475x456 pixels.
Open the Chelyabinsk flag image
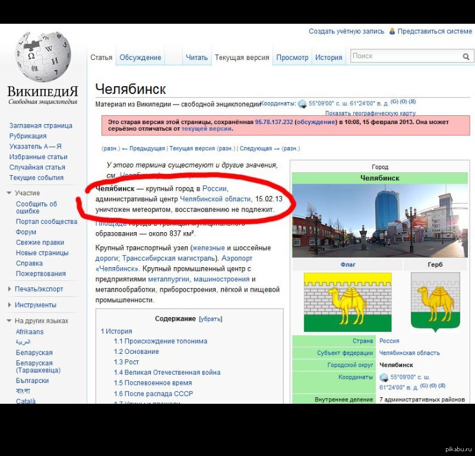tap(347, 302)
